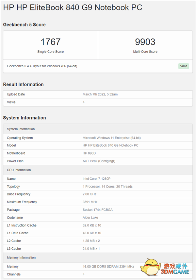Select 24.0 MB x 1 value
Screen dimensions: 196x280
coord(91,249)
